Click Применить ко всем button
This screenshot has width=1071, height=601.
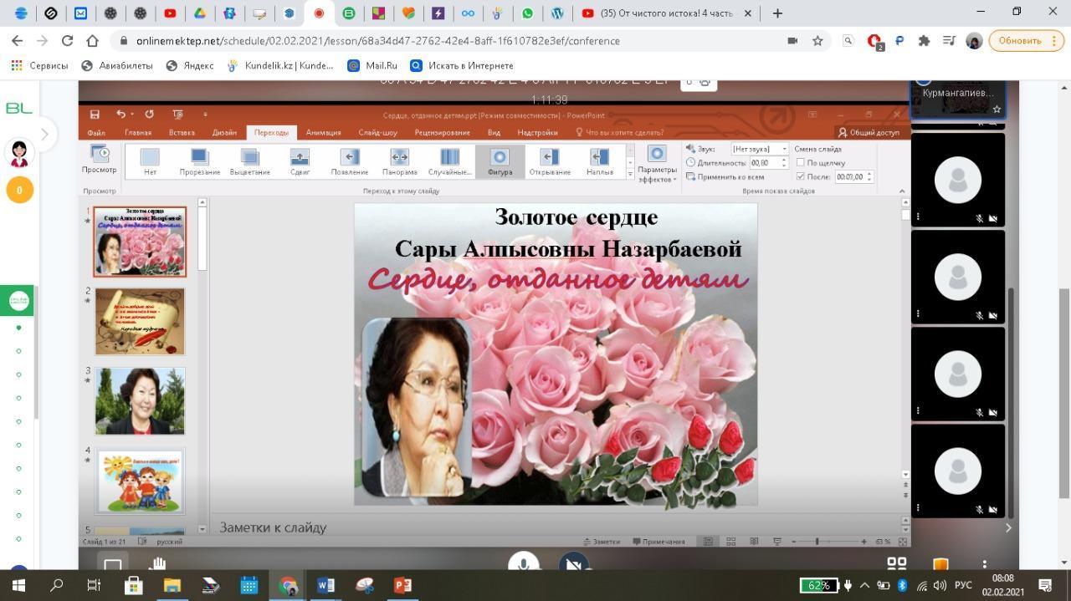(725, 176)
